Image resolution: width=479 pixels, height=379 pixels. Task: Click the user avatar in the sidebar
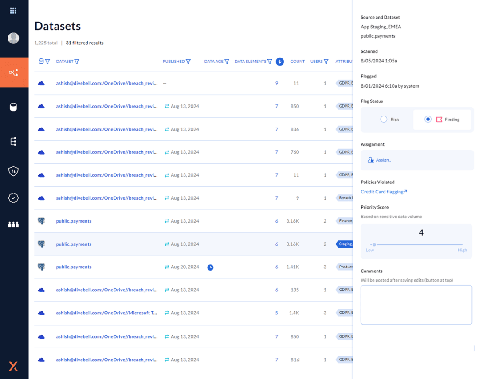coord(13,38)
